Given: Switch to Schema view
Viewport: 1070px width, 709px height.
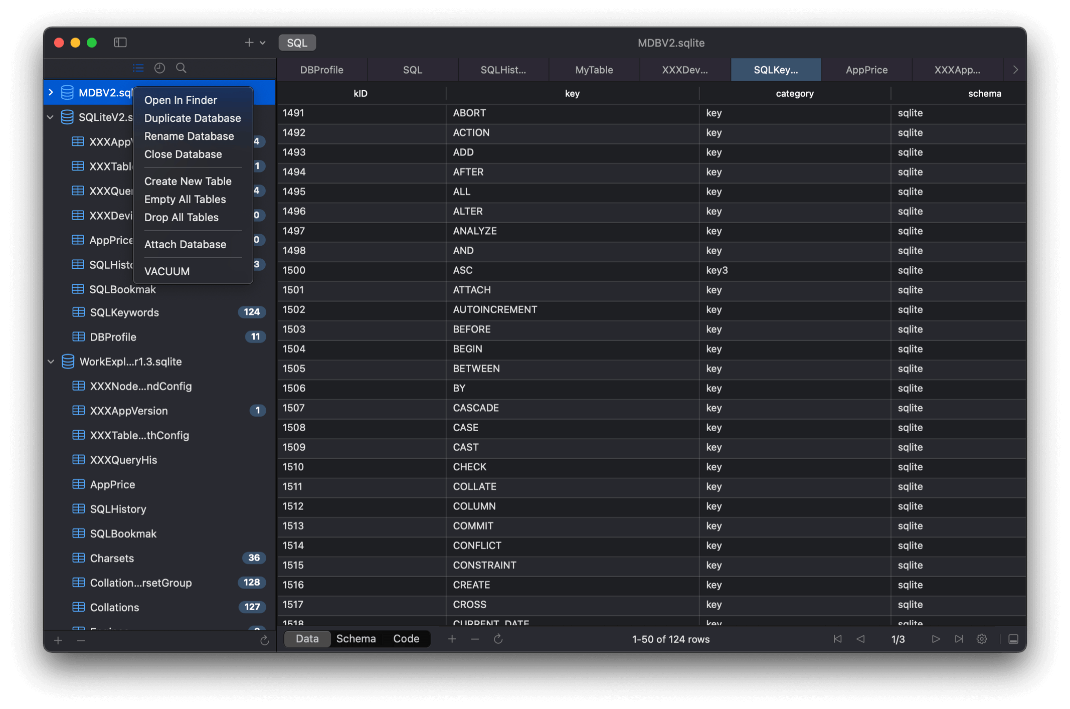Looking at the screenshot, I should 355,639.
